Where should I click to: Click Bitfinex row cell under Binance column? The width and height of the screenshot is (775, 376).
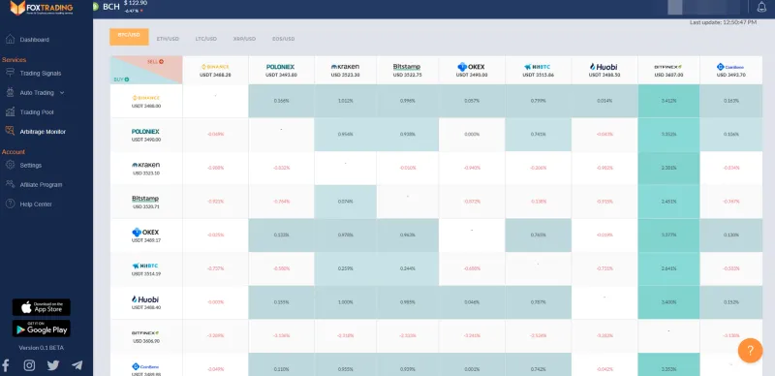pyautogui.click(x=215, y=336)
